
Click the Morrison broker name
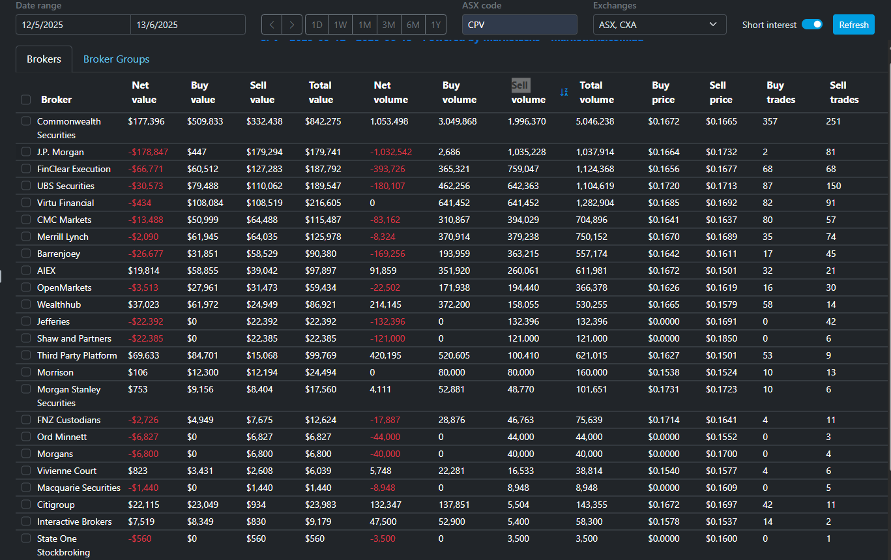[55, 372]
